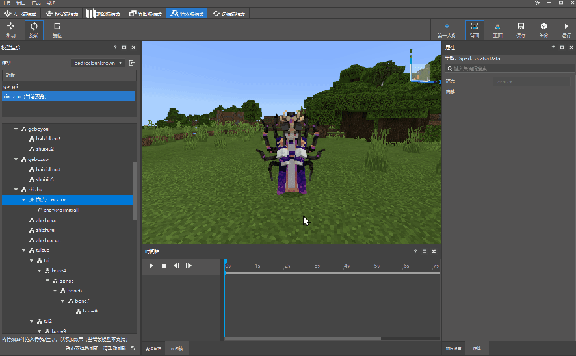Image resolution: width=576 pixels, height=356 pixels.
Task: Open first editor tab with crosshair icon
Action: click(x=20, y=14)
